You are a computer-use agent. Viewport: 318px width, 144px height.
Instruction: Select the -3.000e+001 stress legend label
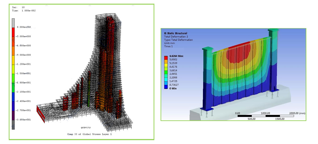coord(24,120)
